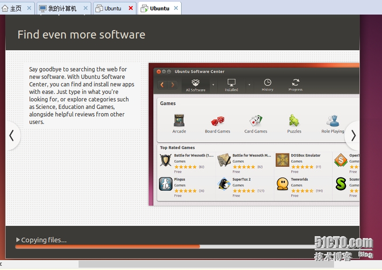The image size is (382, 270).
Task: Select the Battle for Wesnoth M… entry
Action: 245,163
